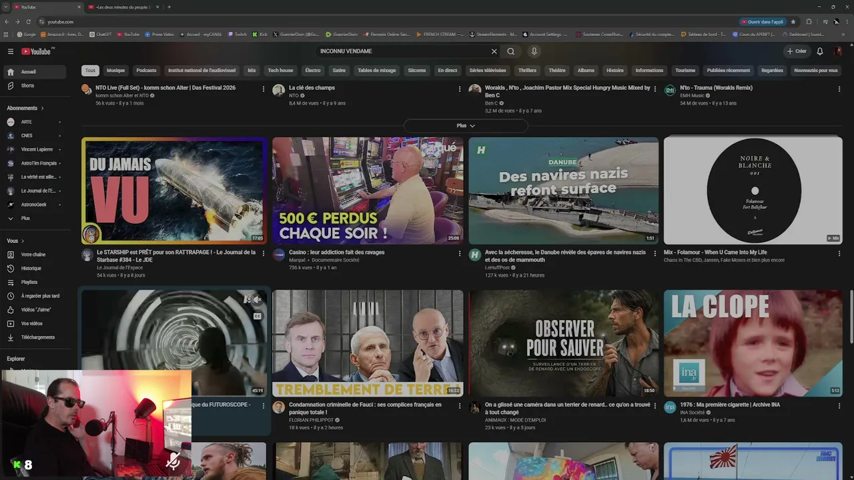Open the Fauci condamnation video title
This screenshot has height=480, width=854.
coord(366,408)
